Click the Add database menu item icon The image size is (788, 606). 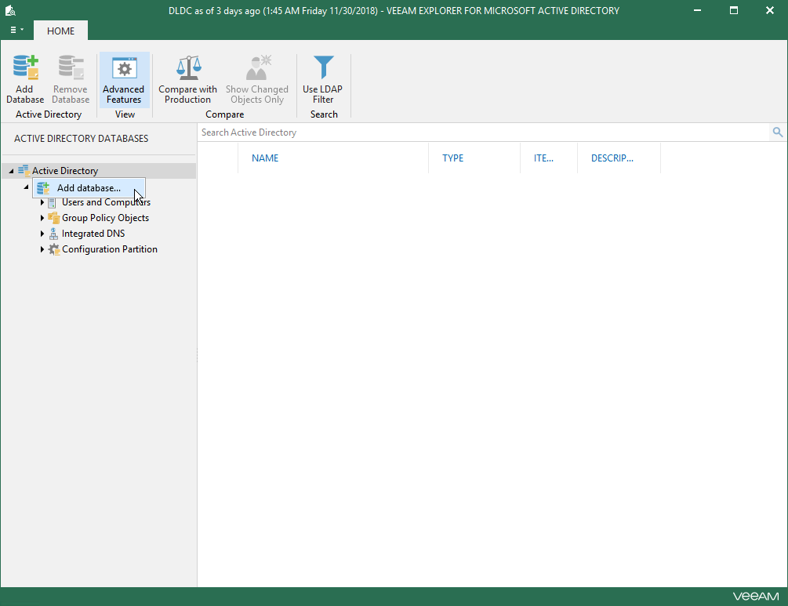pos(43,188)
